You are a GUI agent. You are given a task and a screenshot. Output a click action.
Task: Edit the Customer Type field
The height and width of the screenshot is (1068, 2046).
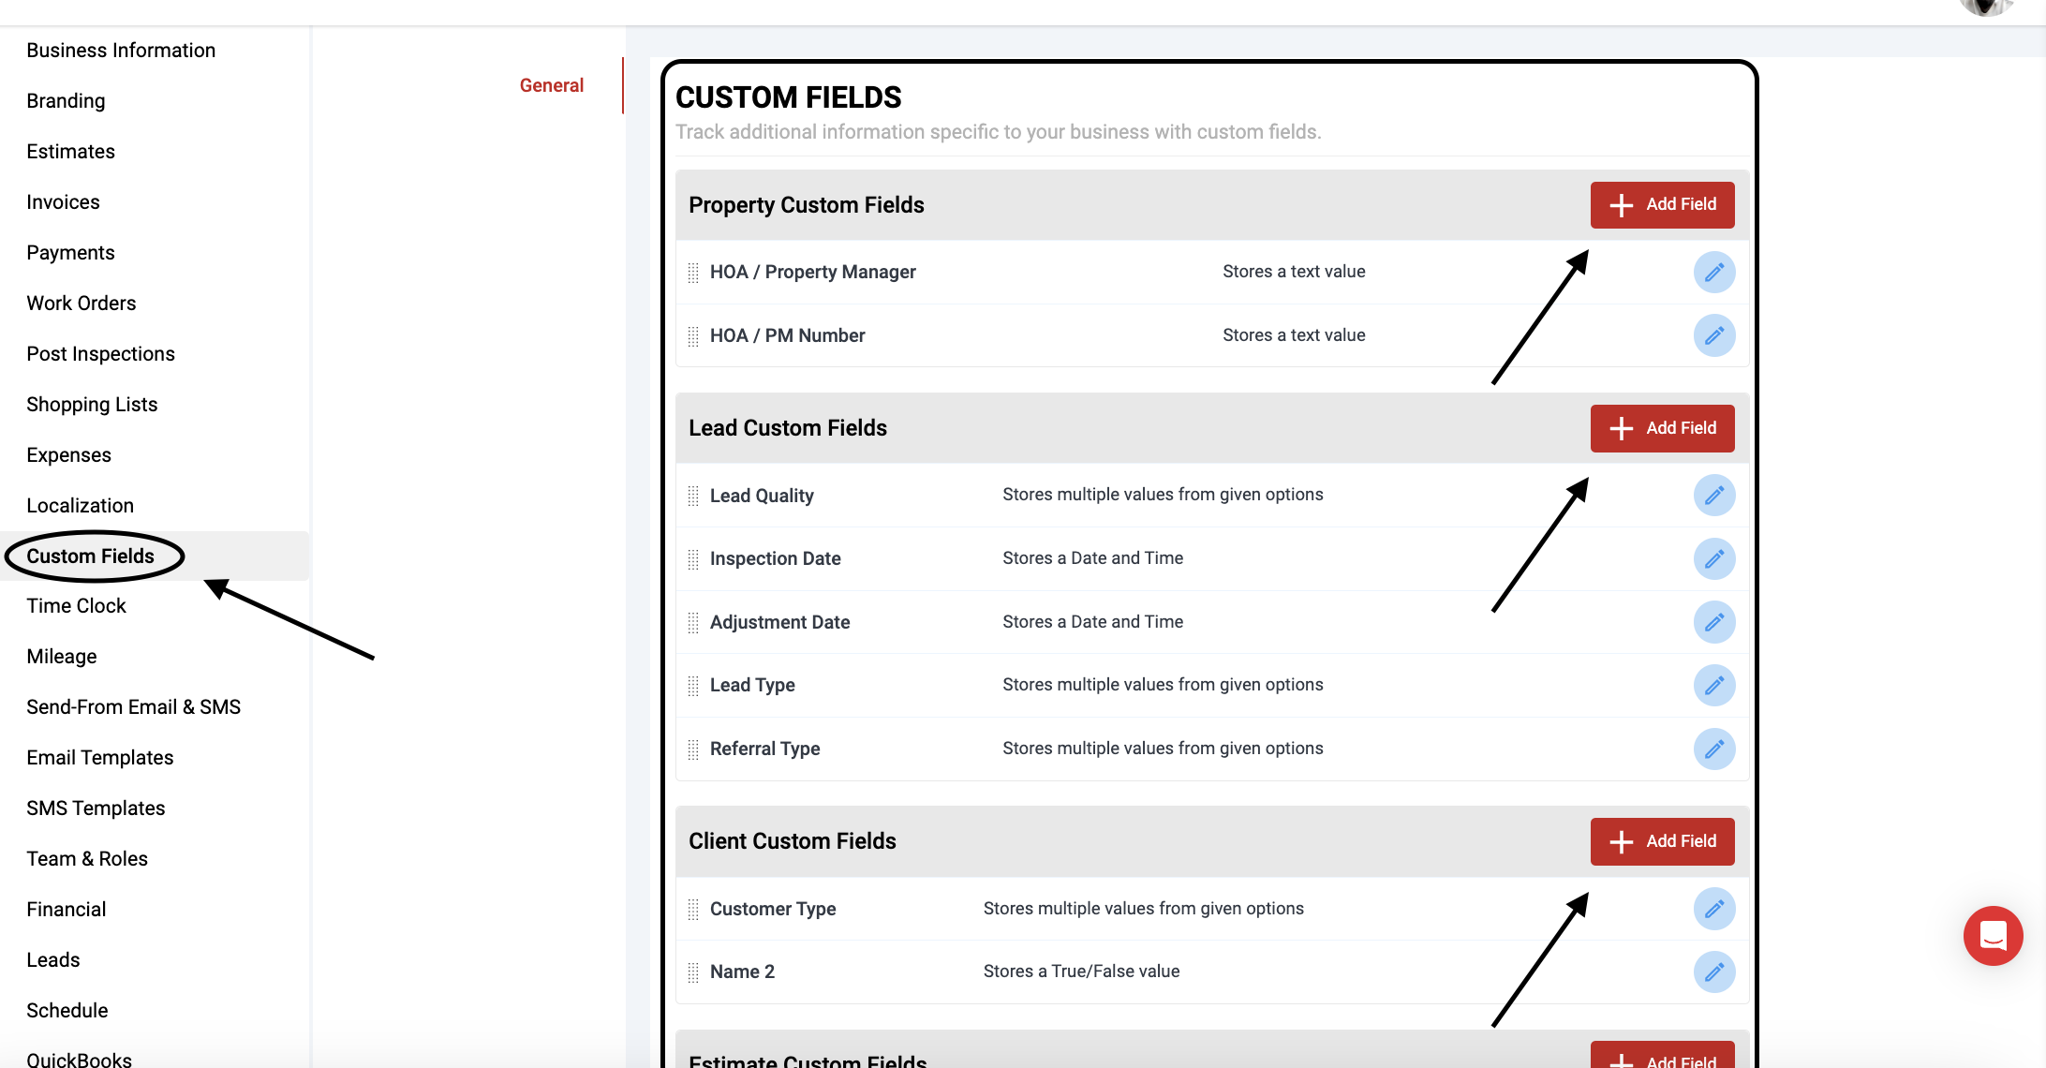point(1713,909)
